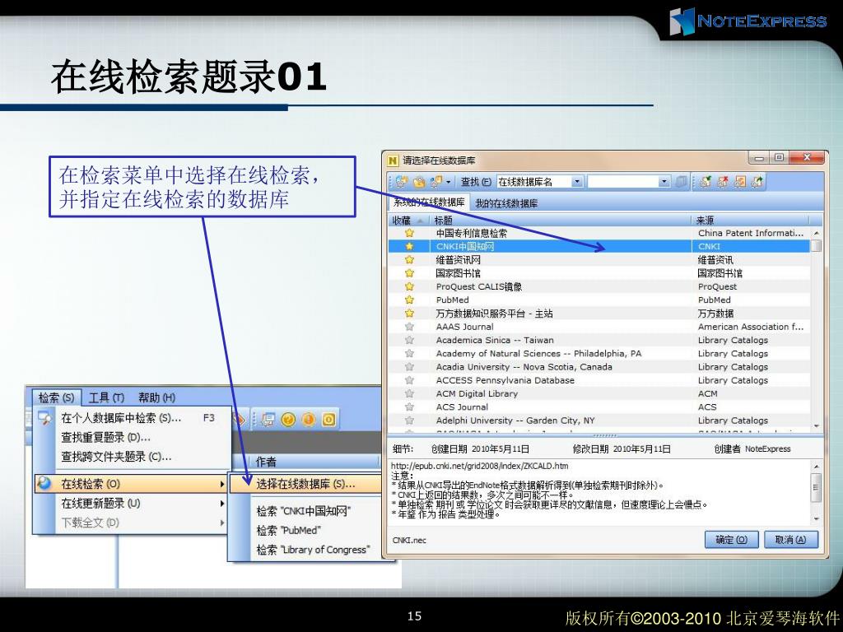Screen dimensions: 843x632
Task: Sort list by 来源 column header
Action: [x=751, y=220]
